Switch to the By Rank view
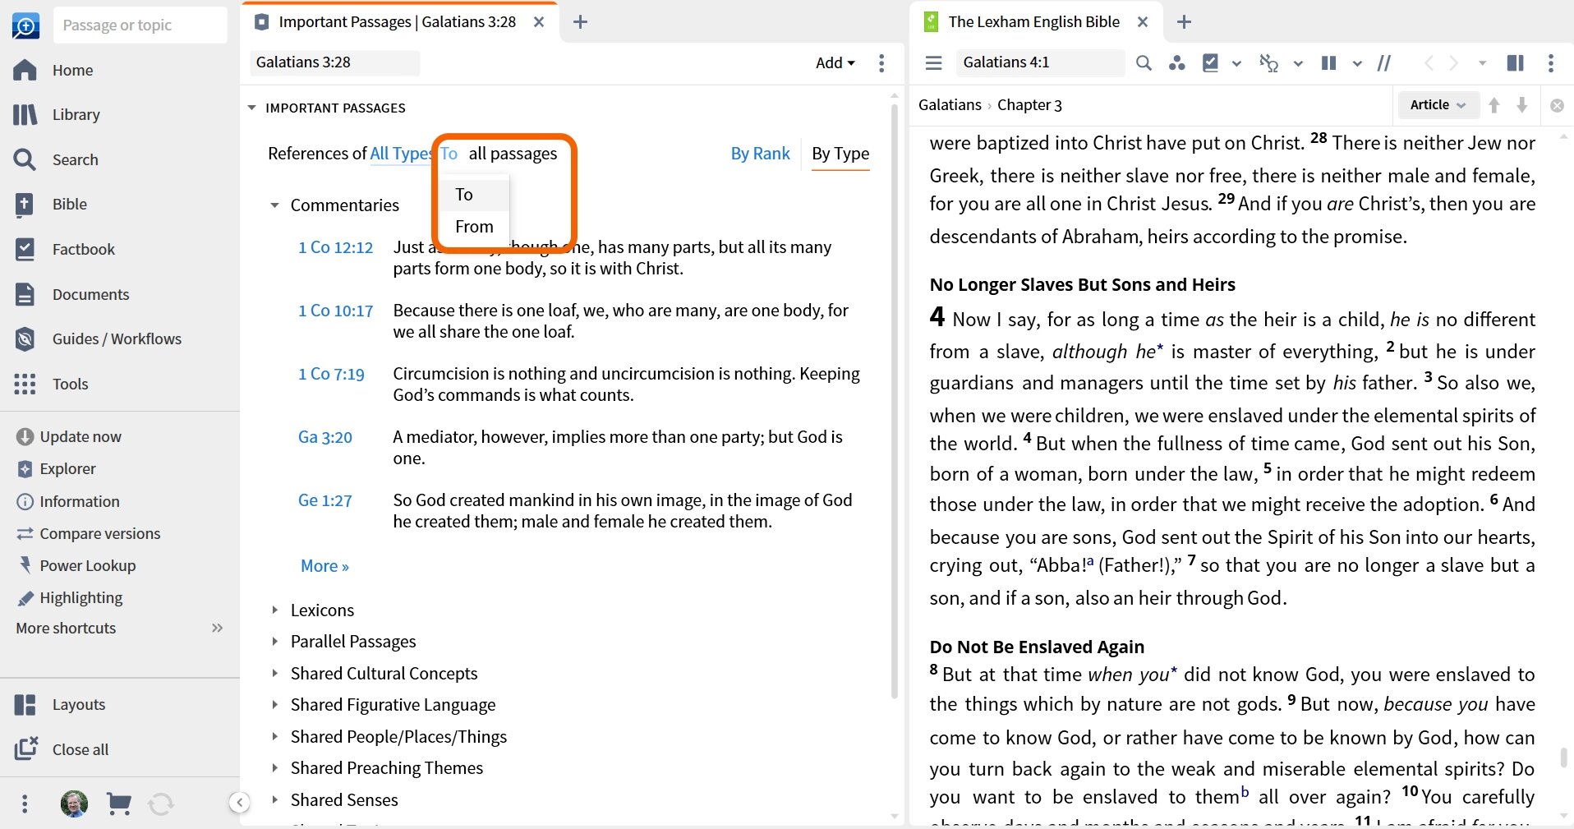 (x=760, y=154)
